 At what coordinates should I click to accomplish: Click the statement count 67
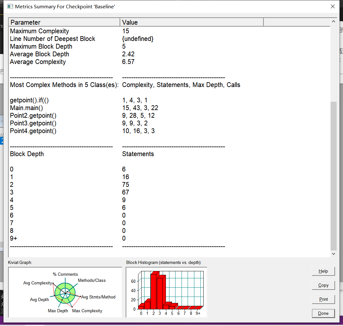[x=126, y=192]
